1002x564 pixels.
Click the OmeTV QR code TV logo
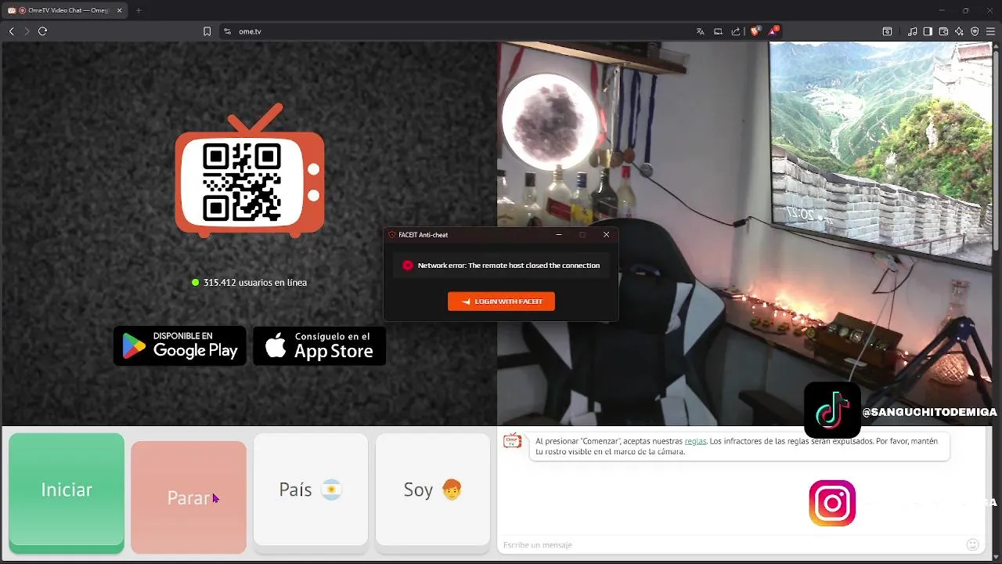(250, 172)
